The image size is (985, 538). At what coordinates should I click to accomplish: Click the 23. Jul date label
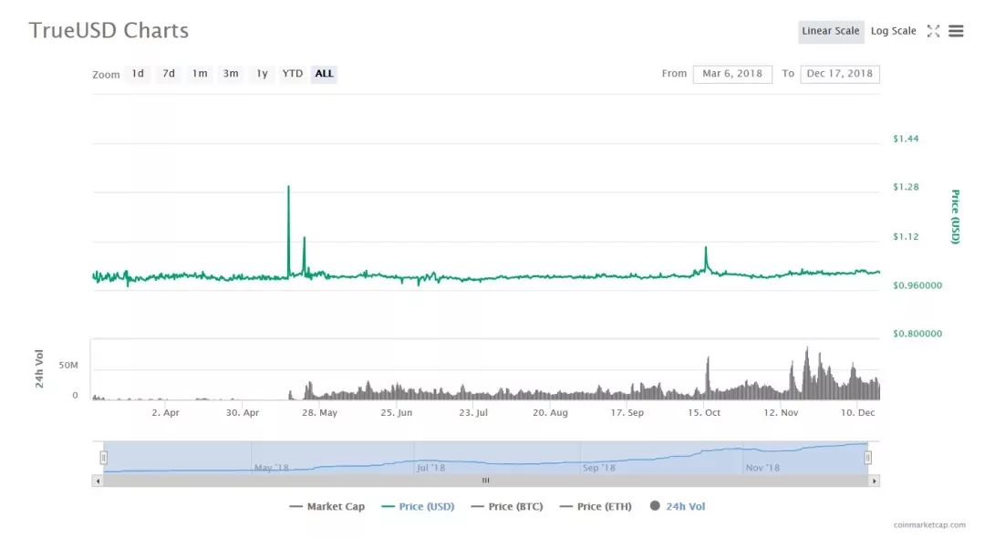click(x=473, y=413)
